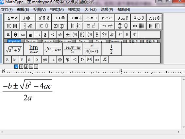This screenshot has width=185, height=139.
Task: Open the relational symbols palette (≤ ≠ ≈)
Action: [x=12, y=18]
